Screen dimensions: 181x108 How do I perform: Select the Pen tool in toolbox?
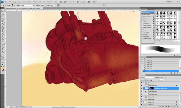(x=2, y=46)
